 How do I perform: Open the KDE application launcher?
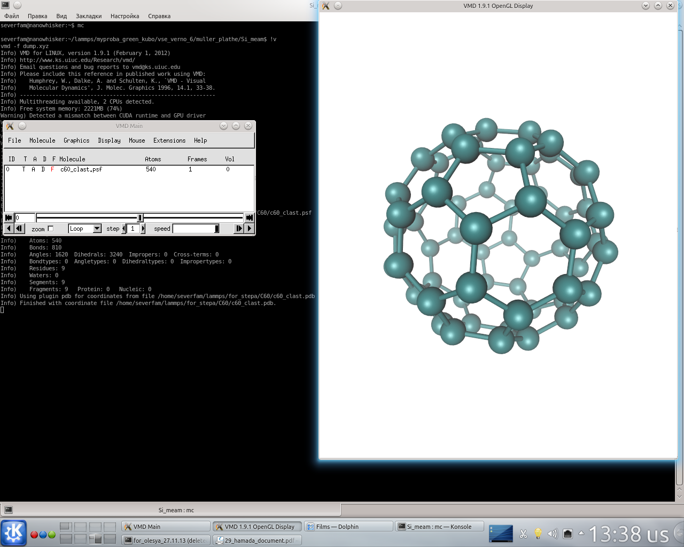tap(13, 533)
